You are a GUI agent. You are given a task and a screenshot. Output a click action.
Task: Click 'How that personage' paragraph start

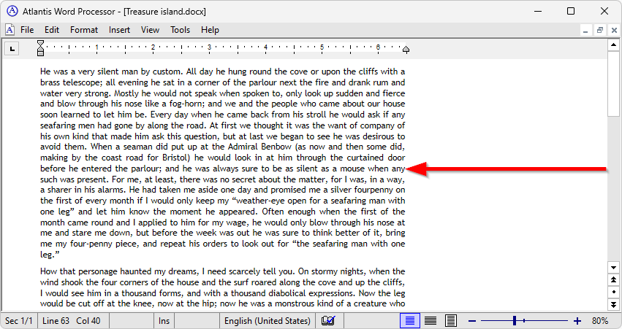click(x=77, y=271)
